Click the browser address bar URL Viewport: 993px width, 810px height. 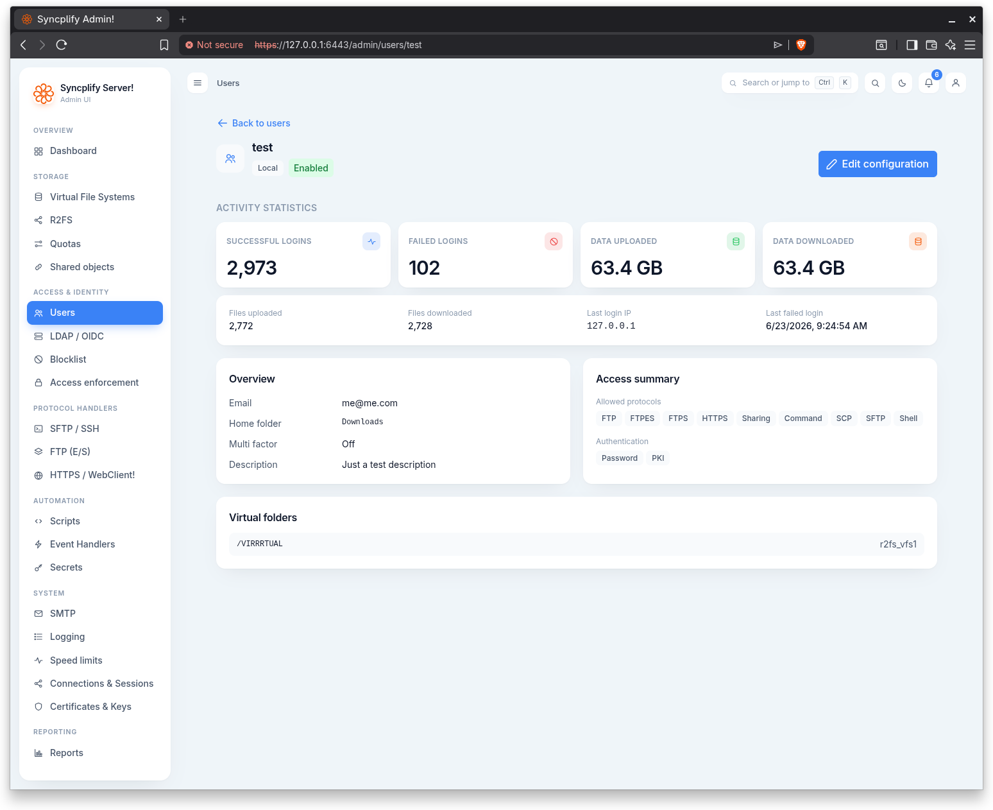[338, 45]
